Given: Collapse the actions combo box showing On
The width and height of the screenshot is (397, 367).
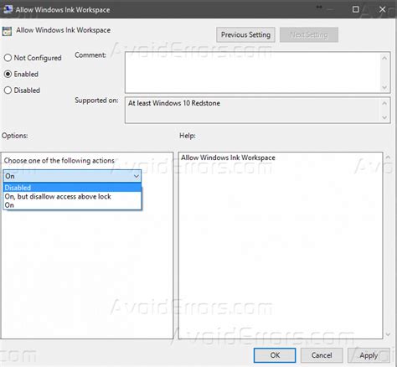Looking at the screenshot, I should click(x=72, y=176).
